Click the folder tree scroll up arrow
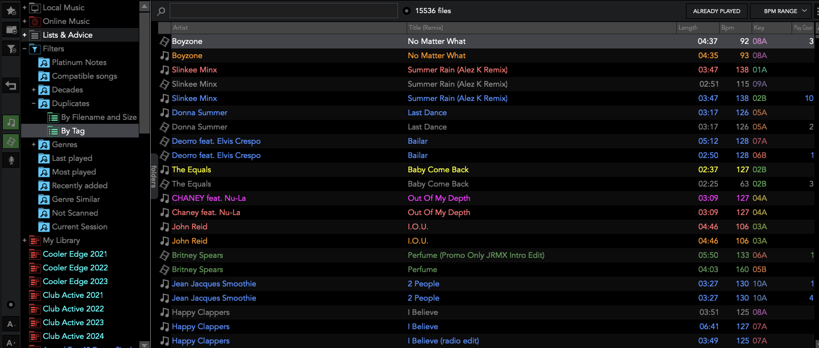819x348 pixels. (x=144, y=7)
